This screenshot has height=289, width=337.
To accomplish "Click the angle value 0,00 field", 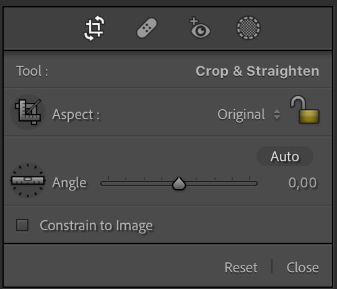I will [302, 183].
